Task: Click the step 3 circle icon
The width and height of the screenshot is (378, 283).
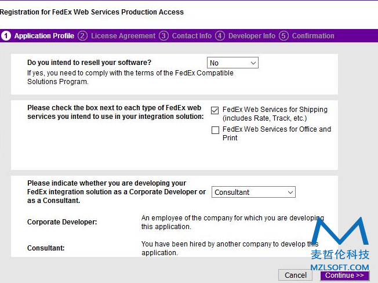Action: tap(163, 36)
